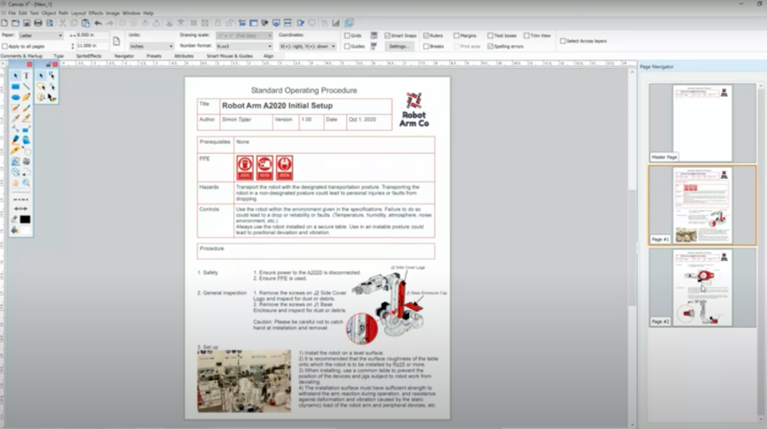Enable the Guides checkbox
The width and height of the screenshot is (767, 429).
[x=347, y=46]
